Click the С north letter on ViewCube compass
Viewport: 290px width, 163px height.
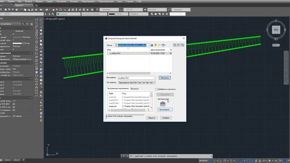coord(276,21)
